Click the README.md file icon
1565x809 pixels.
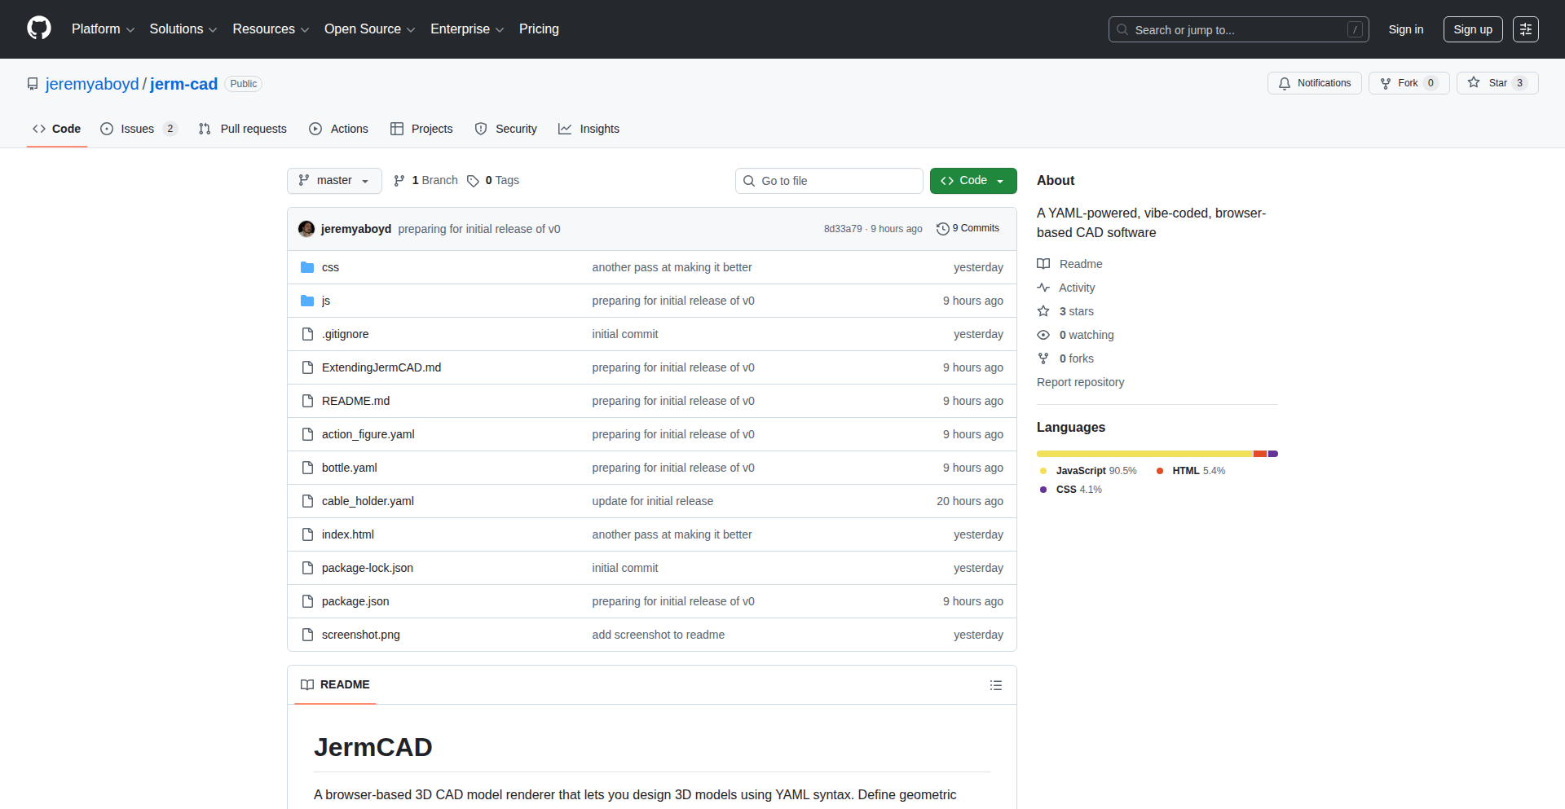click(307, 401)
